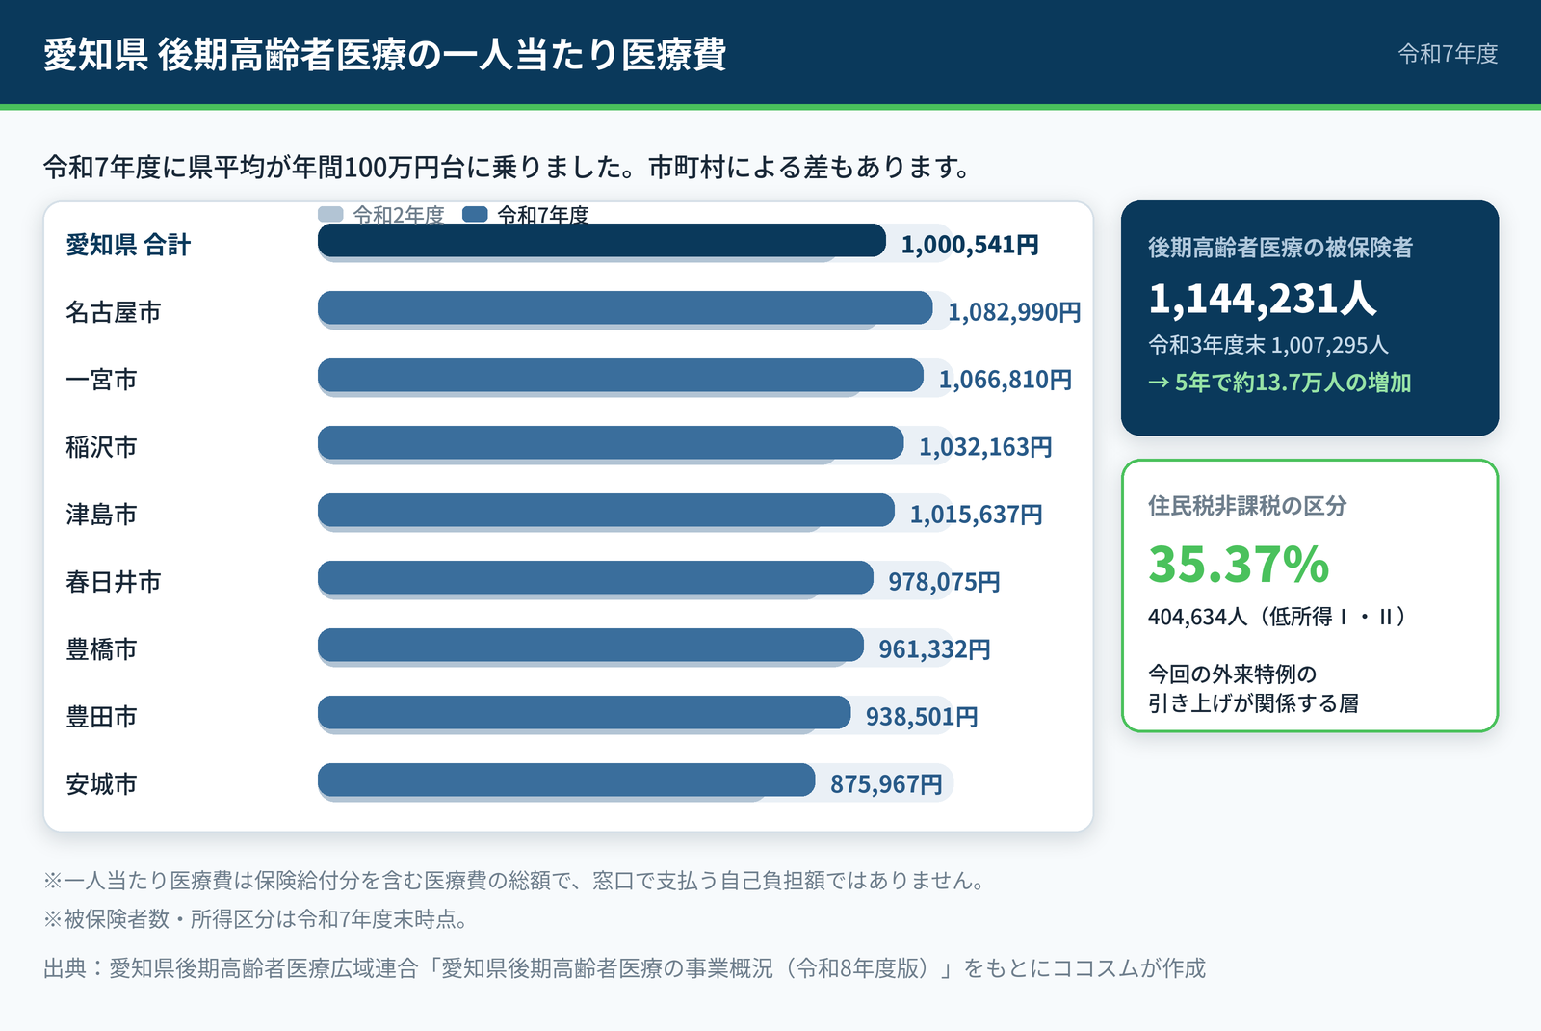
Task: Click the 令和7年度 label in header
Action: click(x=1448, y=54)
